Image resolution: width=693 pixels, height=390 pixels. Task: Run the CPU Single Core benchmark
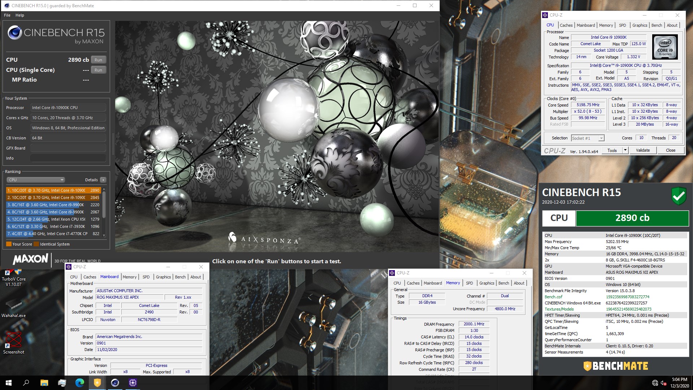98,70
